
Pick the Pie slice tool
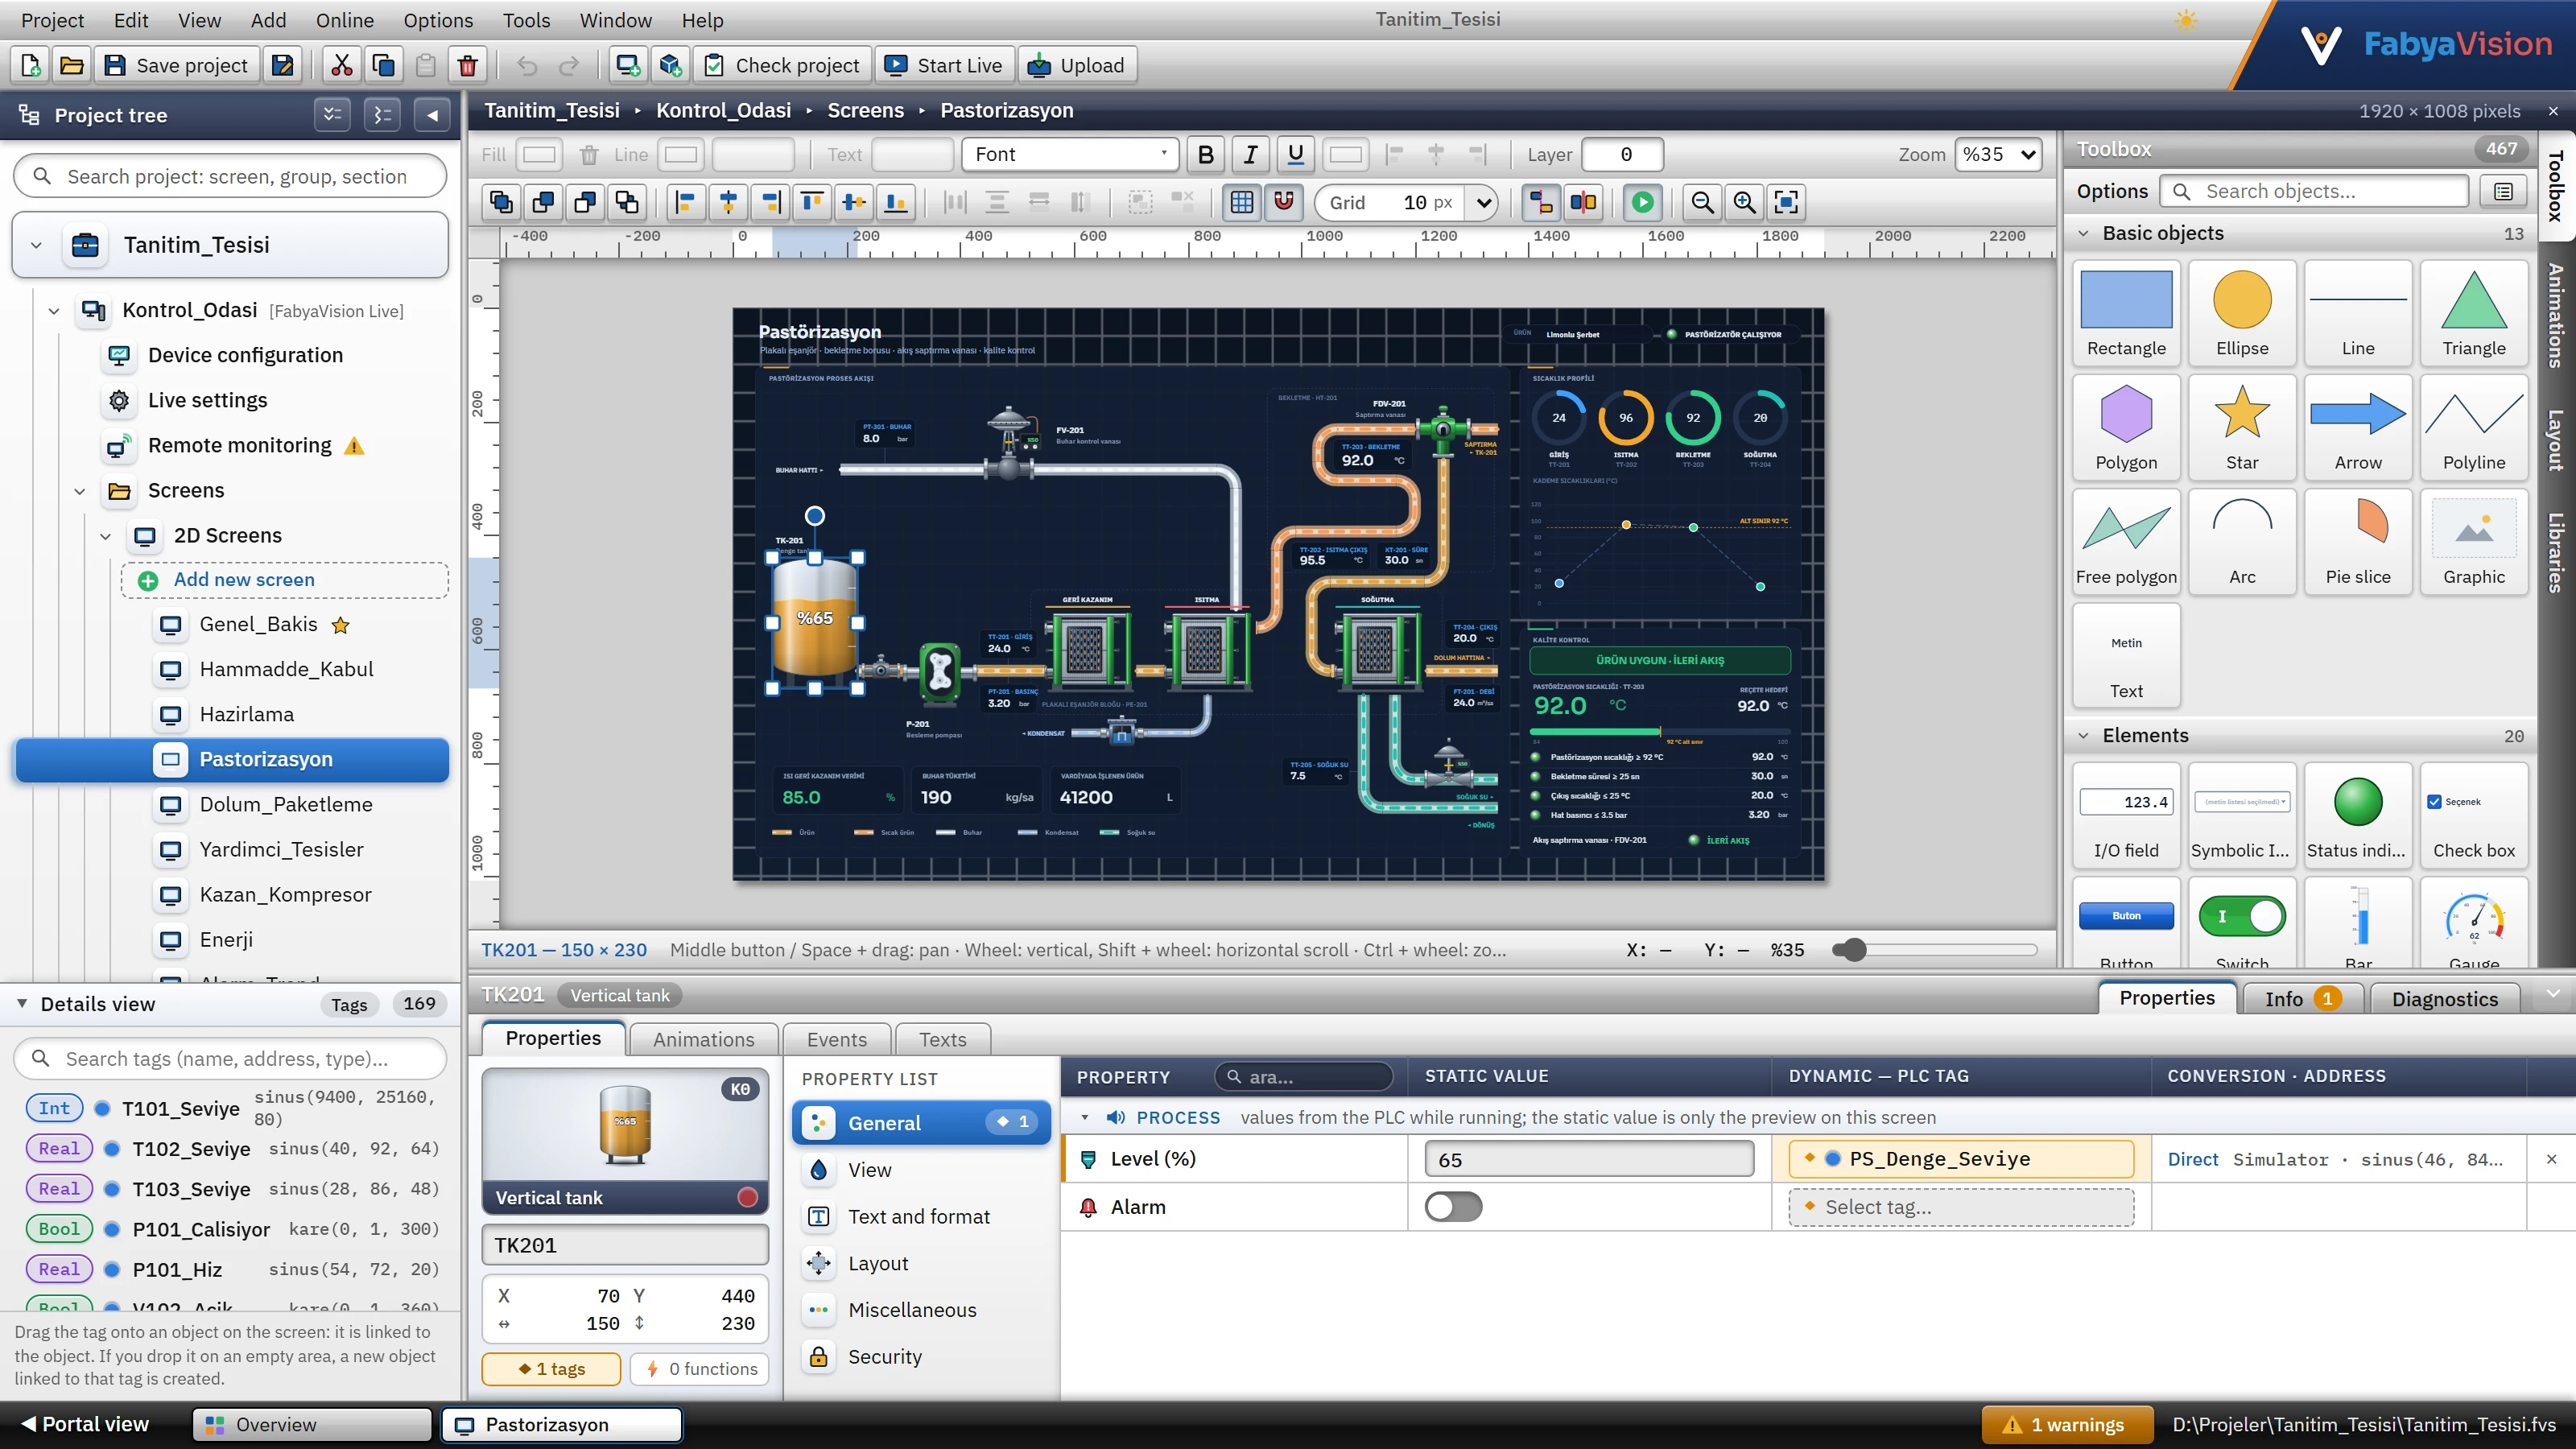[2358, 542]
